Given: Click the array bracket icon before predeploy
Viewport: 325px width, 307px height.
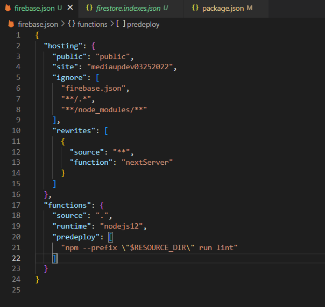Looking at the screenshot, I should [x=121, y=24].
